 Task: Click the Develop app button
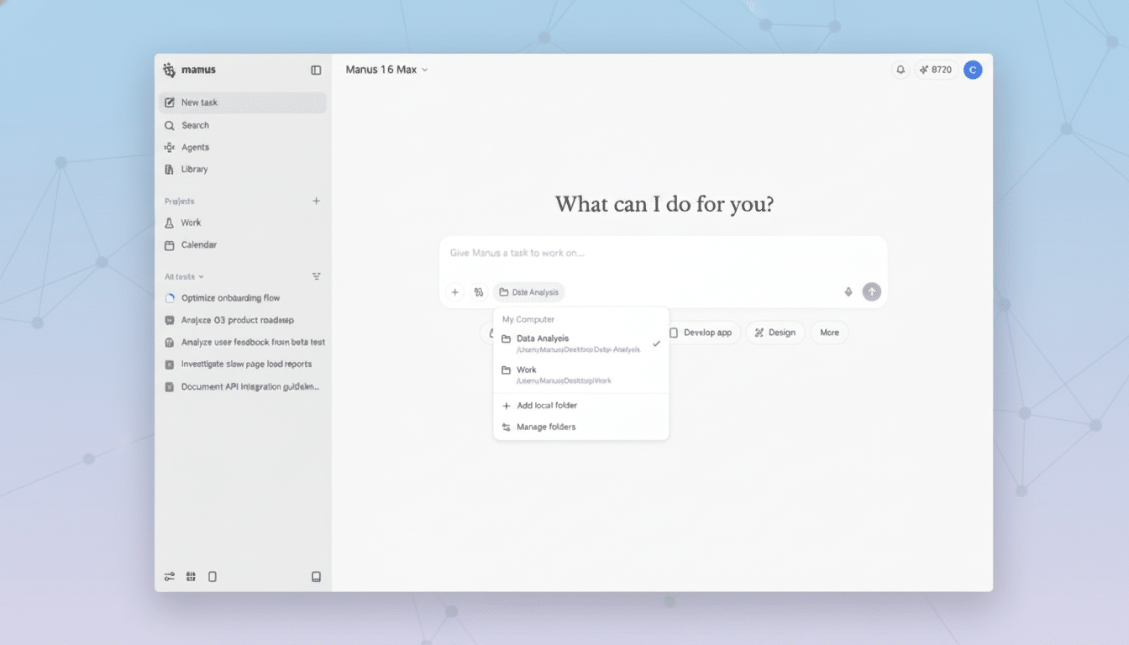click(701, 333)
